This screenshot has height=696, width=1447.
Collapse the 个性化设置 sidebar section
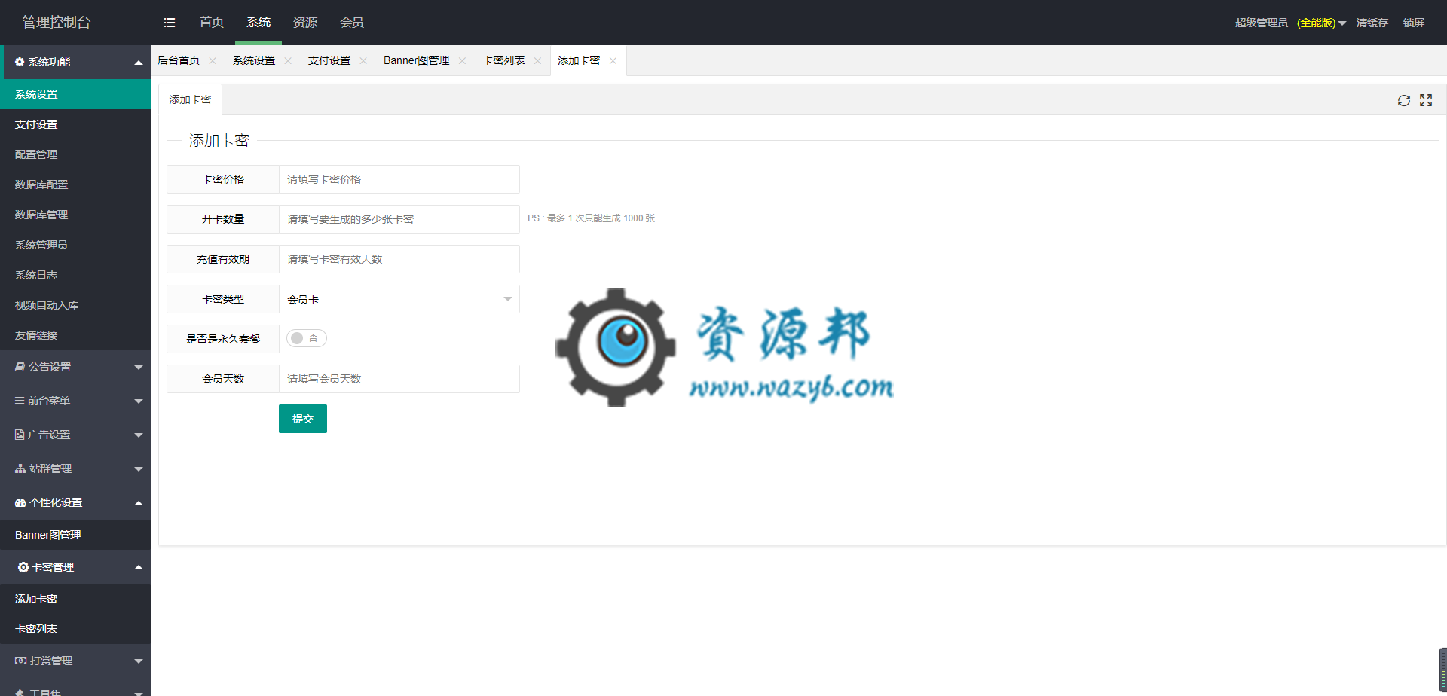pyautogui.click(x=75, y=502)
